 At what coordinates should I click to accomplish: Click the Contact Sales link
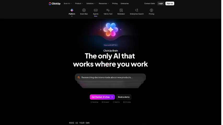(x=150, y=4)
